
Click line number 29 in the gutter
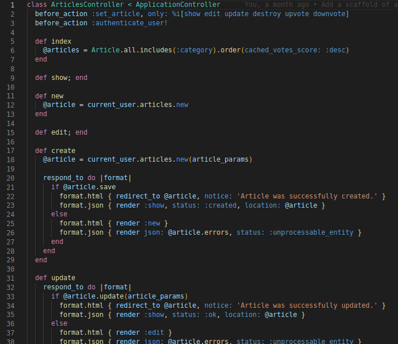coord(10,260)
